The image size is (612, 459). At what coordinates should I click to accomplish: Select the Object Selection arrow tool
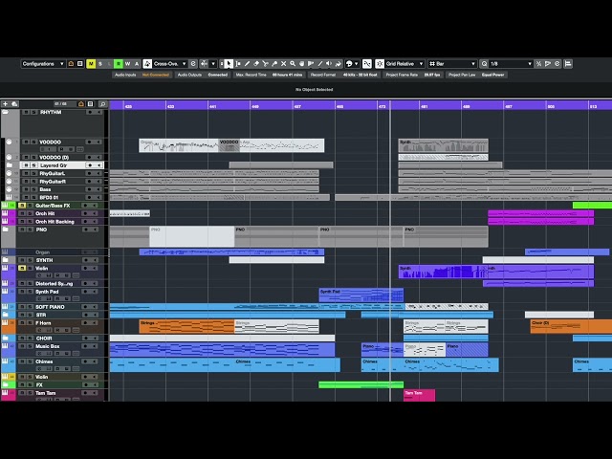(229, 64)
